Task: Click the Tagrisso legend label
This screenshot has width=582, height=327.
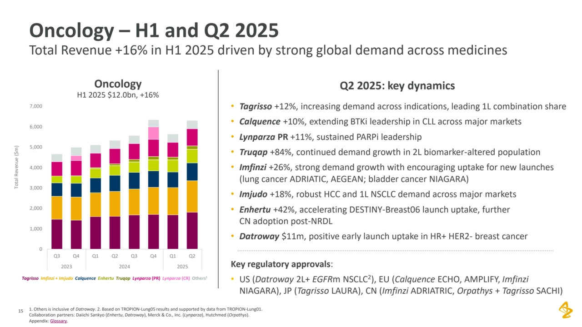Action: click(x=29, y=278)
